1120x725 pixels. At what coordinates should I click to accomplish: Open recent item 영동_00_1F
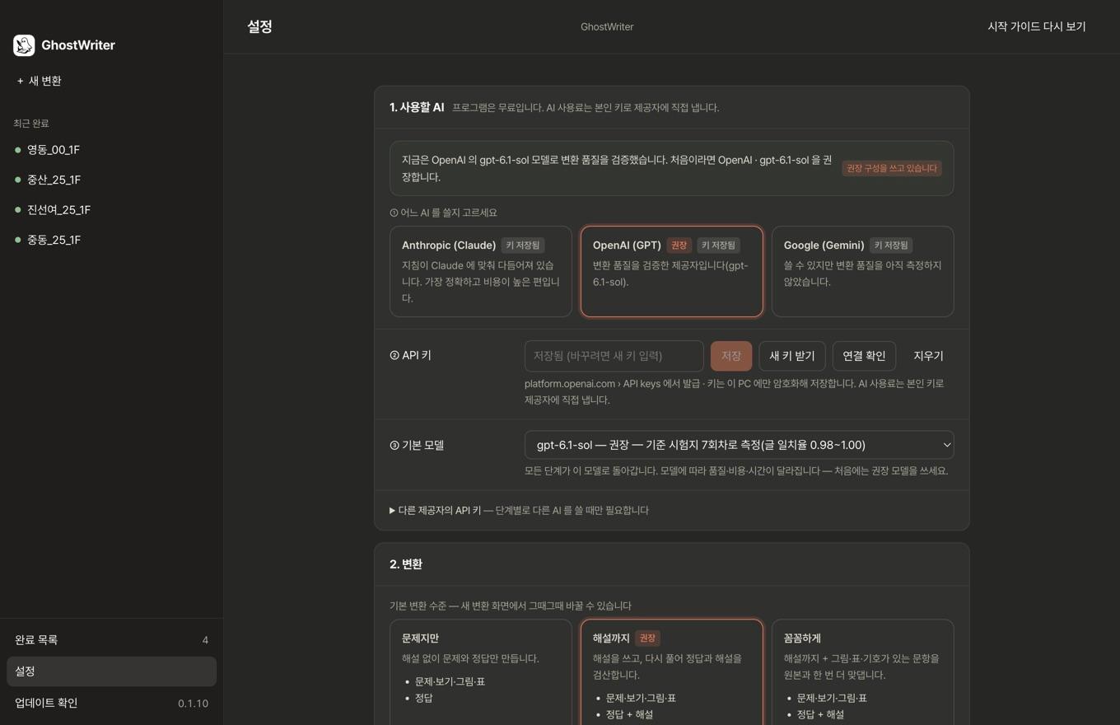pos(111,150)
